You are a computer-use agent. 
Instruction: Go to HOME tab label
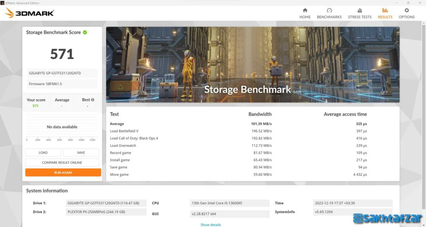305,17
